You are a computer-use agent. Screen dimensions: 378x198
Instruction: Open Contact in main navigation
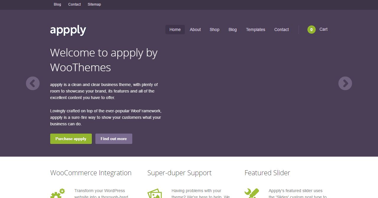point(281,30)
